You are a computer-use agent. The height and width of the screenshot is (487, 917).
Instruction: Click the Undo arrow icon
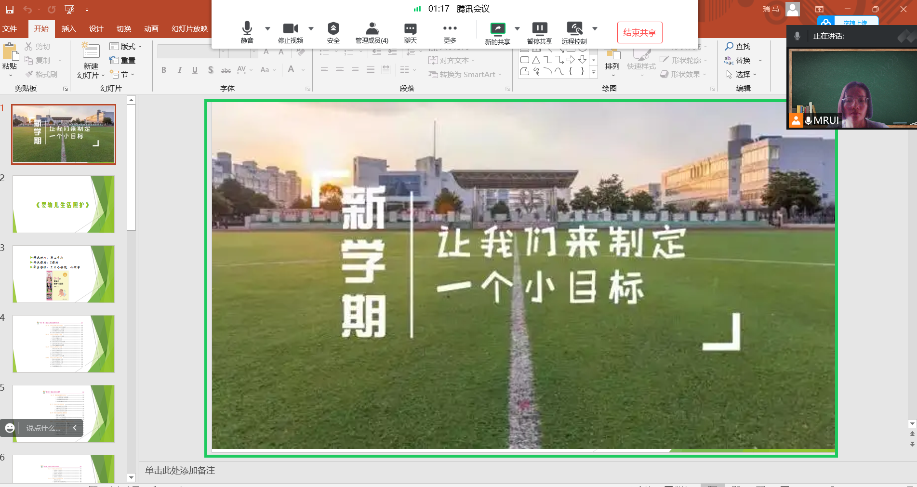(x=27, y=9)
